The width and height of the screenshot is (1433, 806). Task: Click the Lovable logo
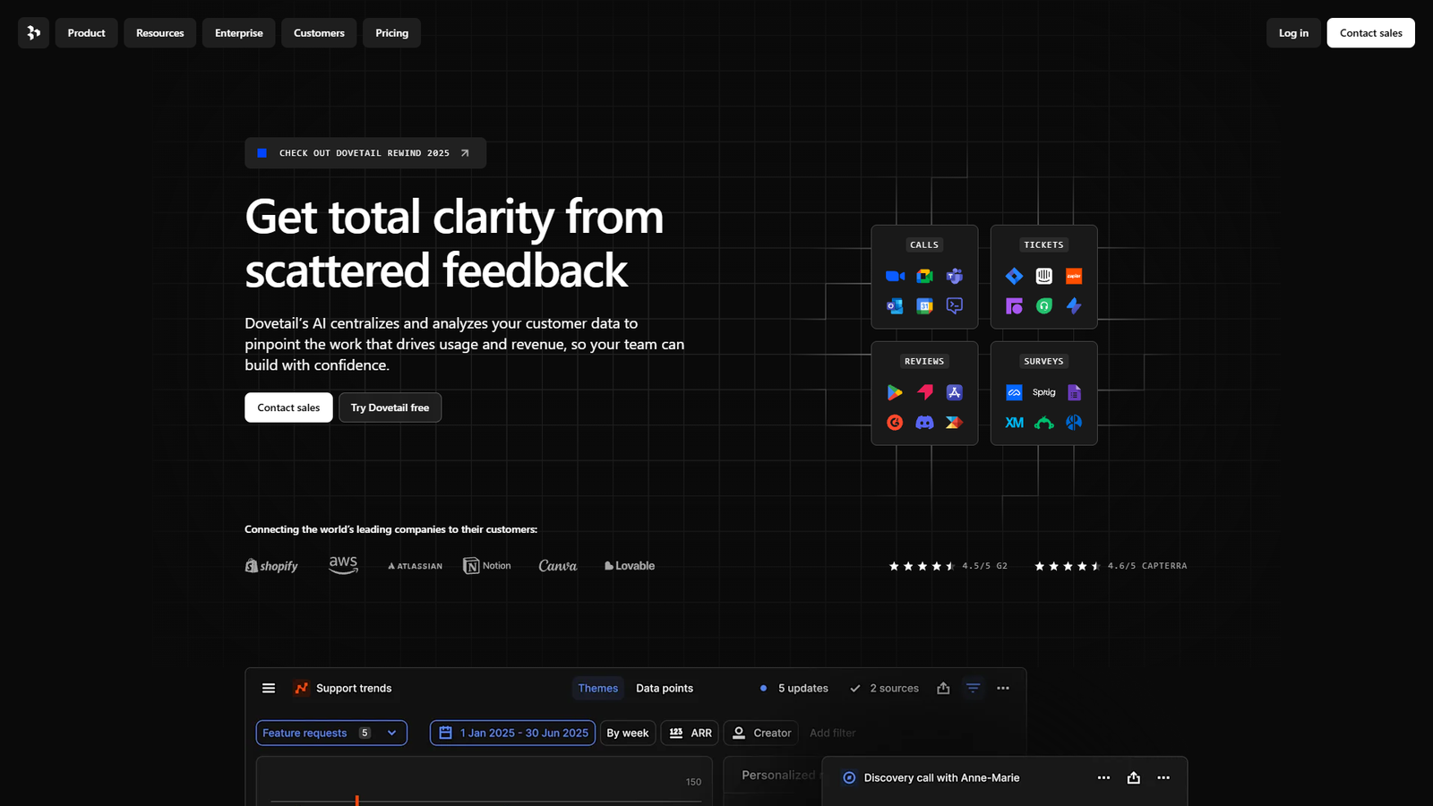(x=630, y=566)
